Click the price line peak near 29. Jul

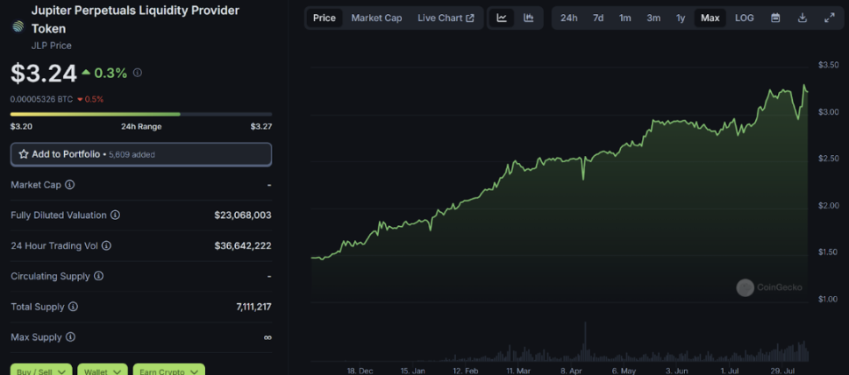(x=804, y=86)
